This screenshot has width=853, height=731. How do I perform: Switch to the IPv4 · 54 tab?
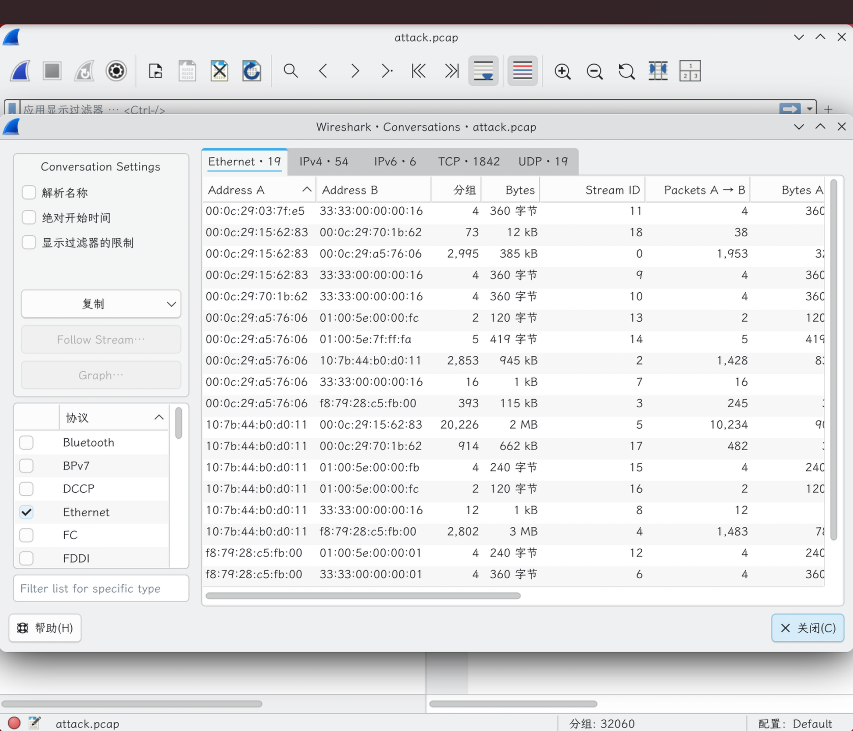tap(324, 161)
